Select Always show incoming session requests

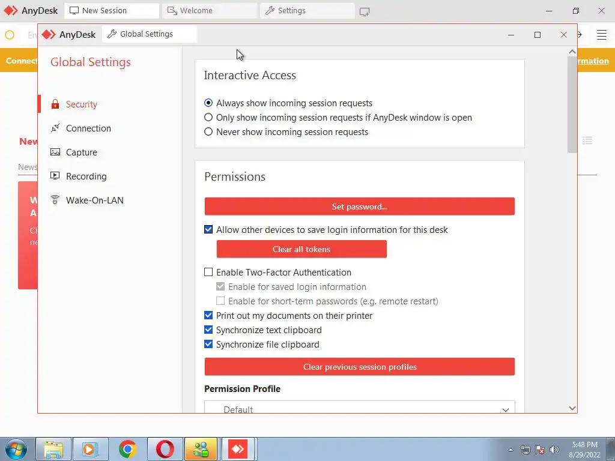coord(208,103)
